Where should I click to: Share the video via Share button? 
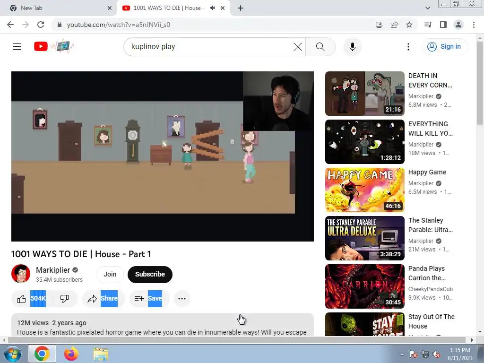click(104, 299)
